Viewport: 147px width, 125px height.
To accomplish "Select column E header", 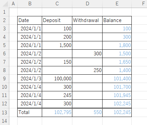I will pos(117,4).
